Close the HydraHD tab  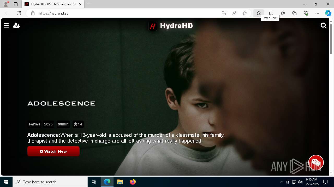tap(80, 4)
